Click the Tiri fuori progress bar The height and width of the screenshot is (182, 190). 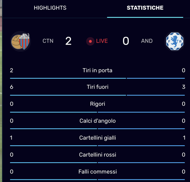[98, 95]
